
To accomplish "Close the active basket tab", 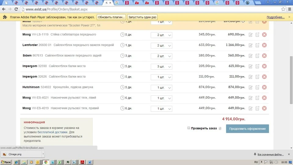I will pyautogui.click(x=110, y=3).
